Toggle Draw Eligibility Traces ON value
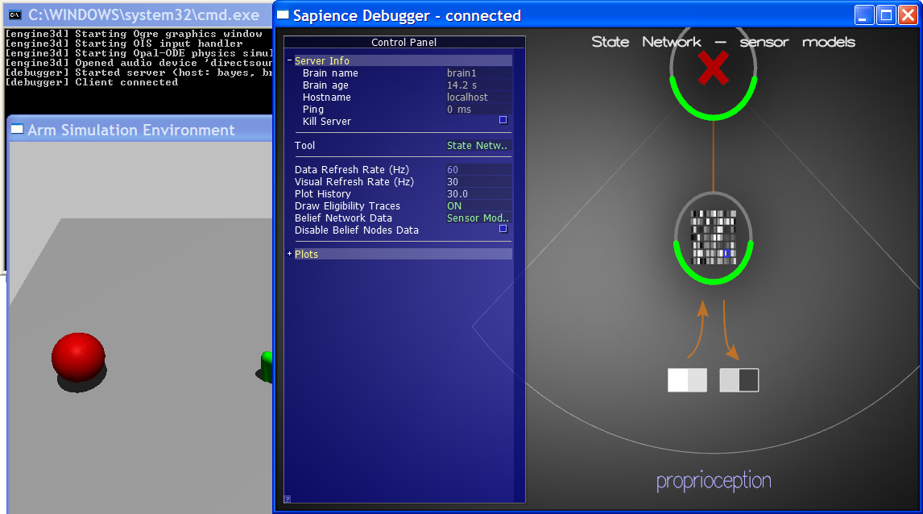Viewport: 923px width, 514px height. pos(454,206)
